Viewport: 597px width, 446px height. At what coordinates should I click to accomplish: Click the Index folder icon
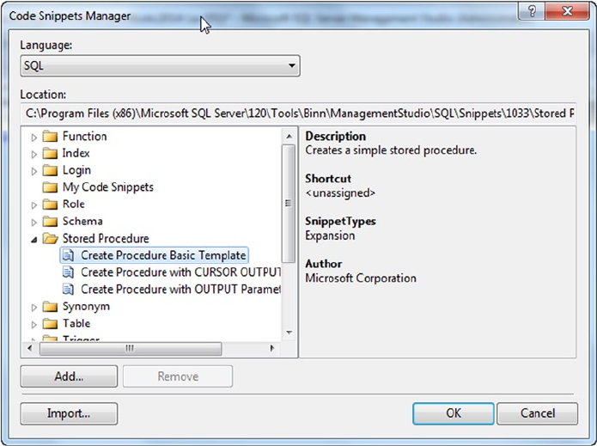(x=50, y=154)
